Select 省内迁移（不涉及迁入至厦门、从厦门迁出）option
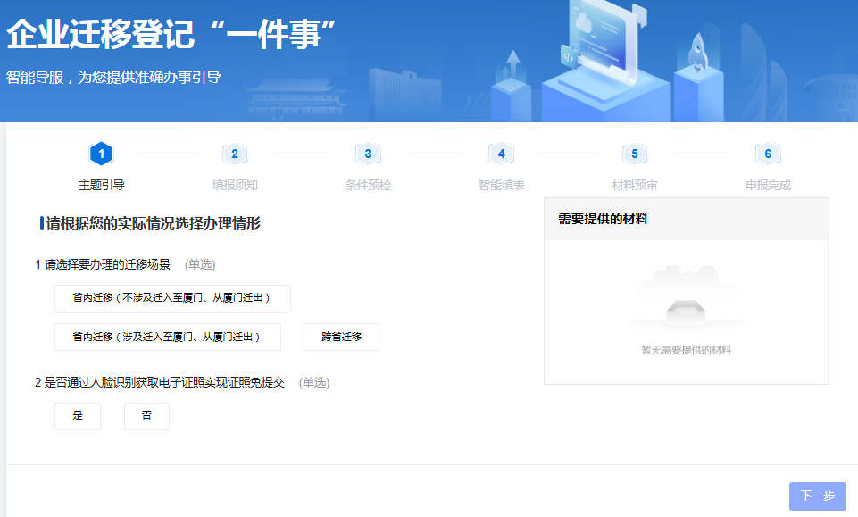 click(x=172, y=298)
